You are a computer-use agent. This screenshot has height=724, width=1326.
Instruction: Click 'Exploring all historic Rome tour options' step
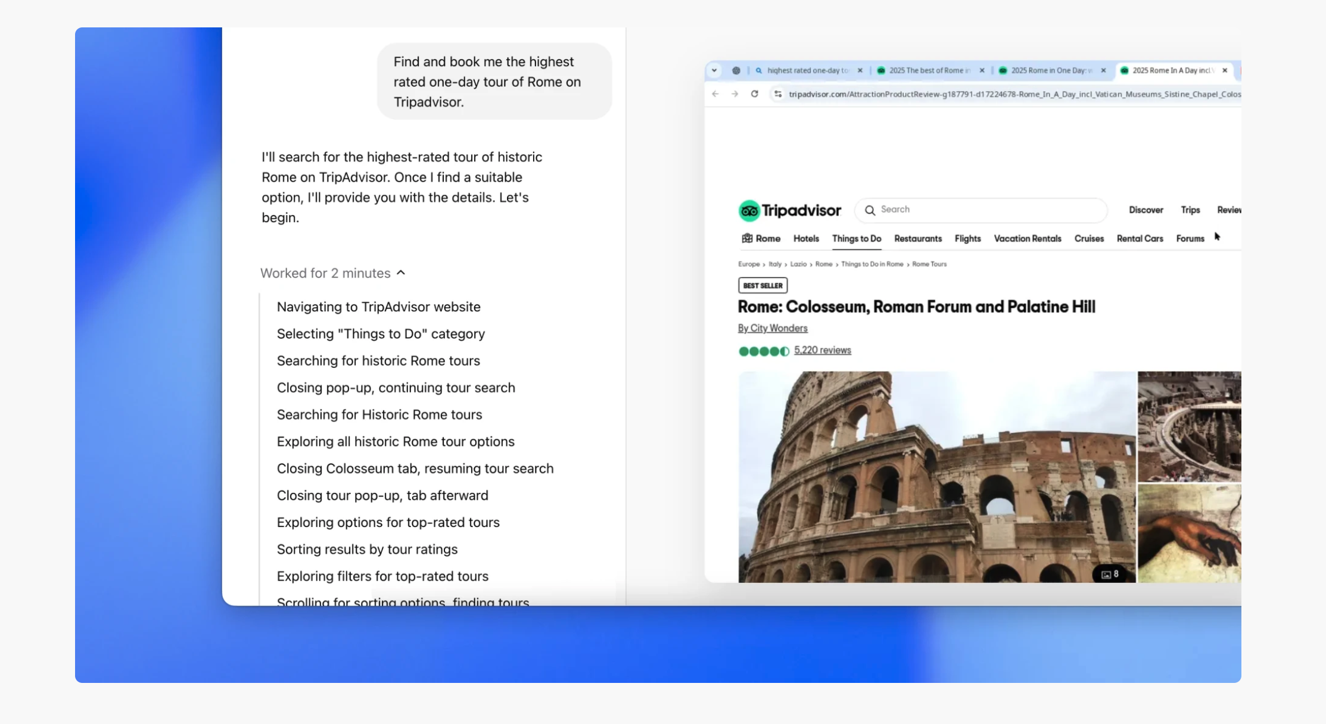396,441
